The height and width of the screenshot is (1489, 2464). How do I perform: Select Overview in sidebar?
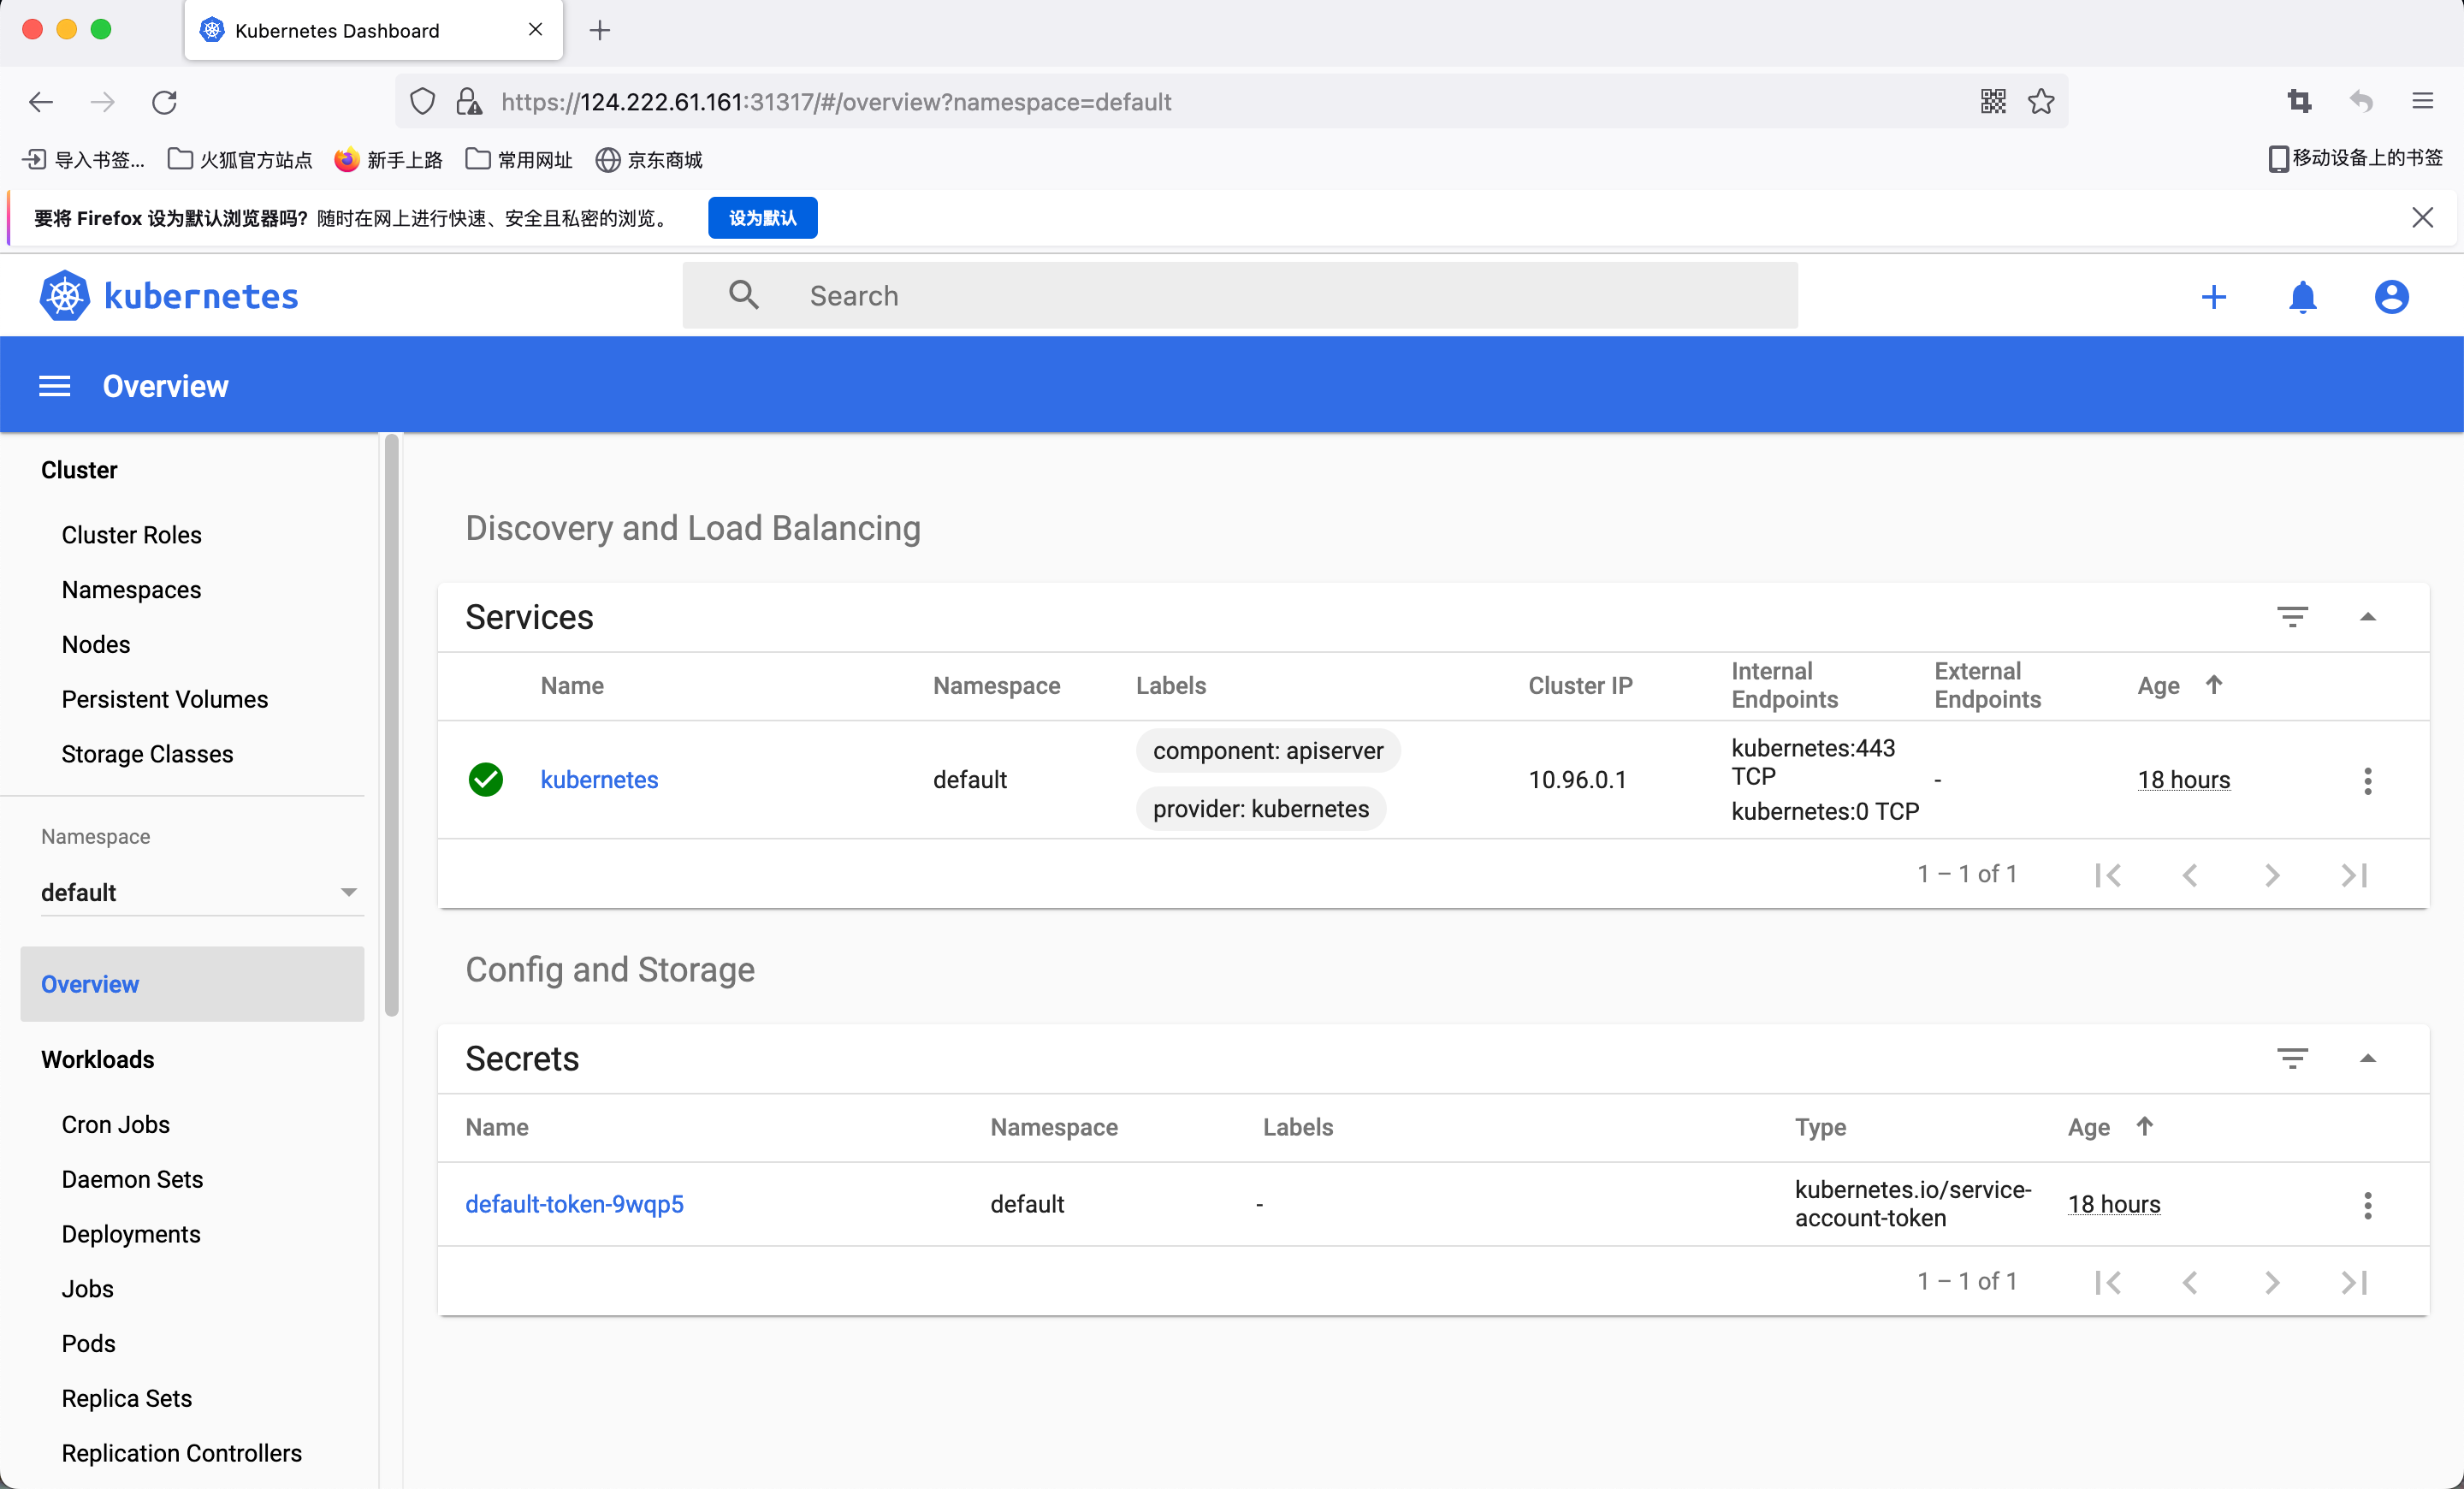[x=192, y=984]
